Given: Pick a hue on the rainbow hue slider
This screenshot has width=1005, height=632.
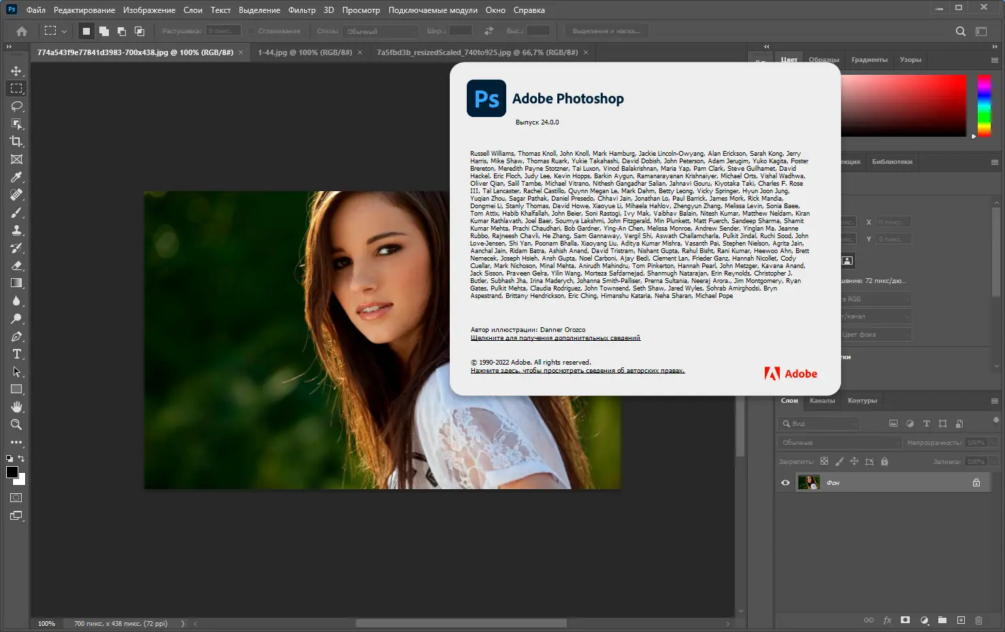Looking at the screenshot, I should click(x=985, y=105).
